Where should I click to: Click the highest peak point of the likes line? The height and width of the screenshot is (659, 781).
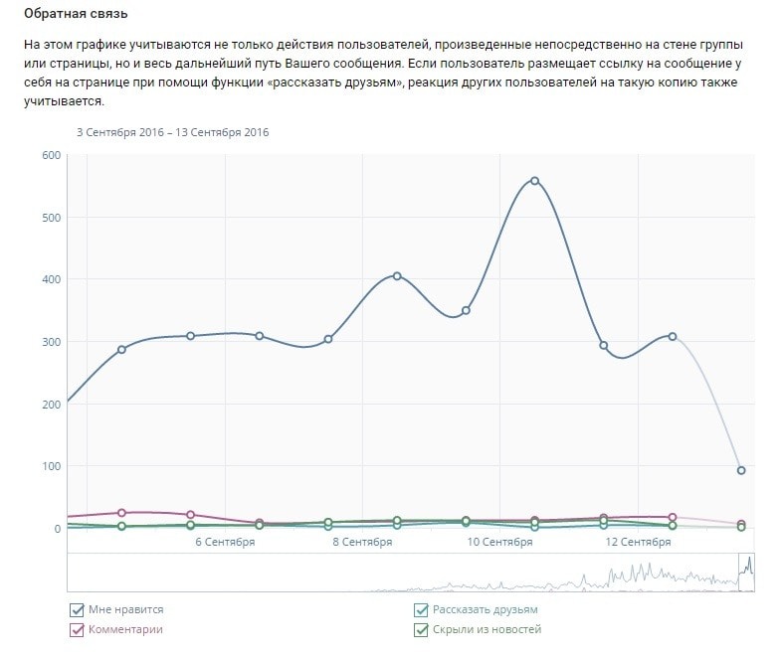[534, 181]
